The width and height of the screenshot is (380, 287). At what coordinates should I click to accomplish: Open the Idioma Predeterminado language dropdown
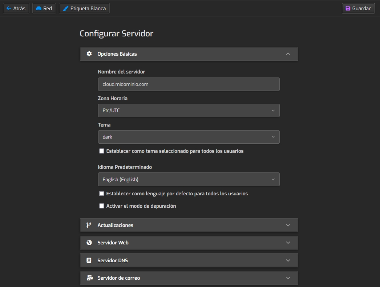[189, 179]
